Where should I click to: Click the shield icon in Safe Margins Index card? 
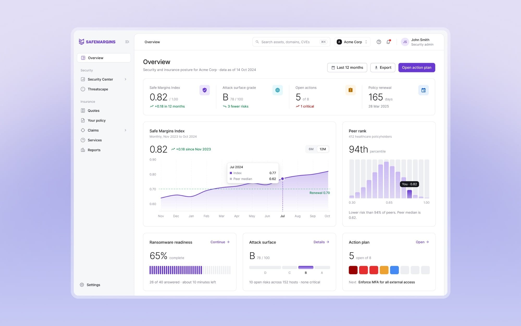(204, 90)
